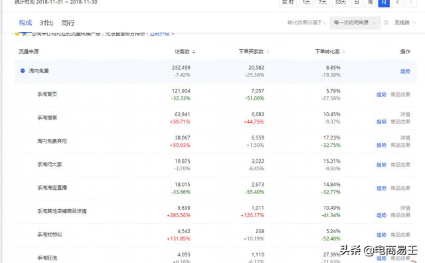425x263 pixels.
Task: Open 详情 link for 淘内免费其他 row
Action: click(x=405, y=137)
